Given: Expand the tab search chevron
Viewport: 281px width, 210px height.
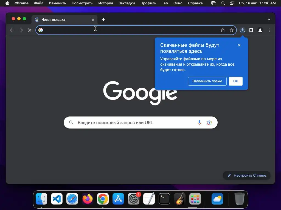Looking at the screenshot, I should 269,20.
